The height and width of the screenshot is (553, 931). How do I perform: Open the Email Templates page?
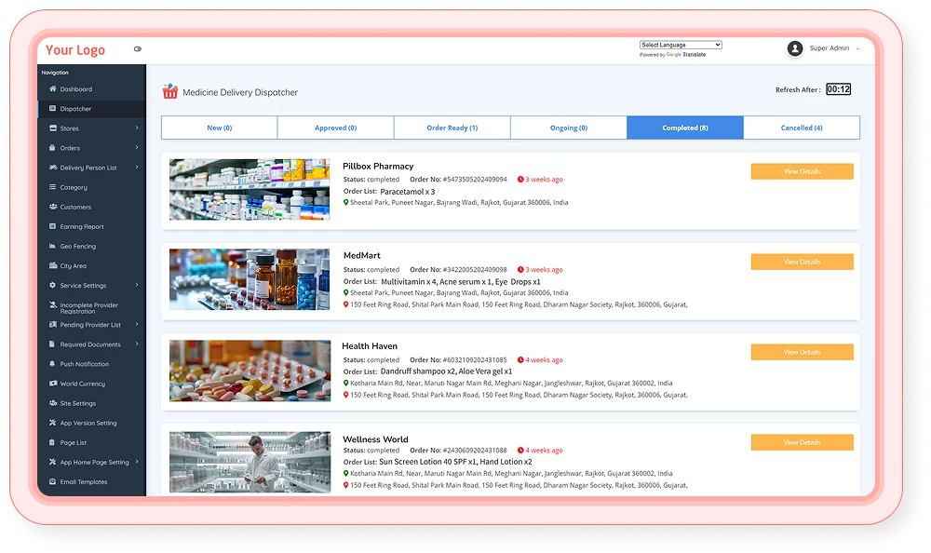[x=82, y=481]
